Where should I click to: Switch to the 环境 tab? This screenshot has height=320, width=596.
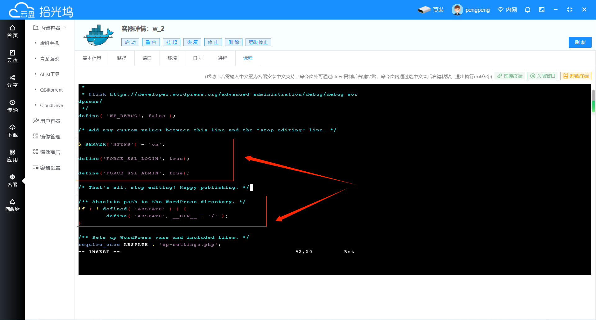172,58
